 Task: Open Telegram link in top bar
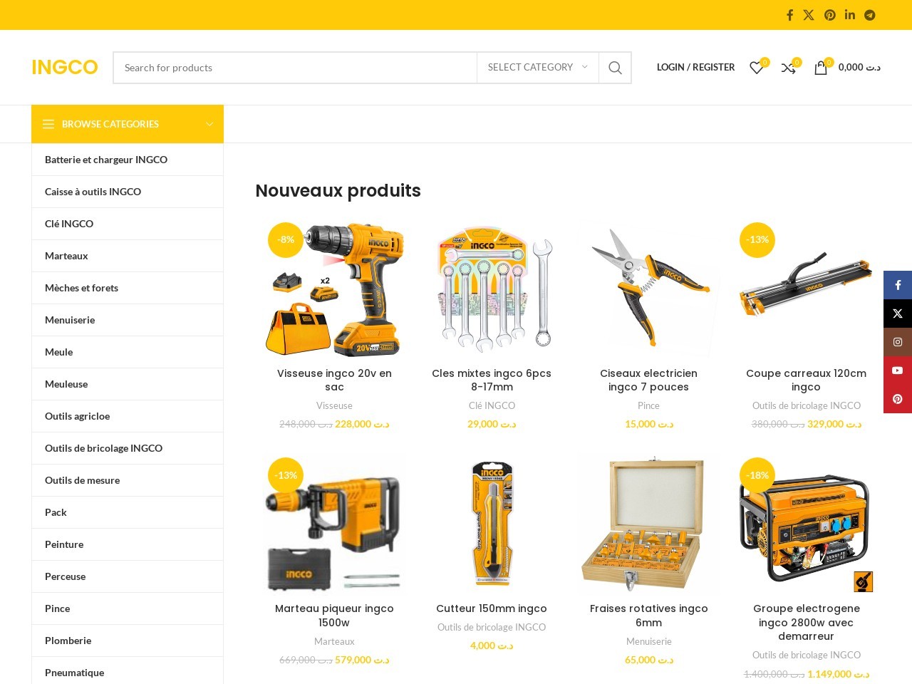coord(870,15)
